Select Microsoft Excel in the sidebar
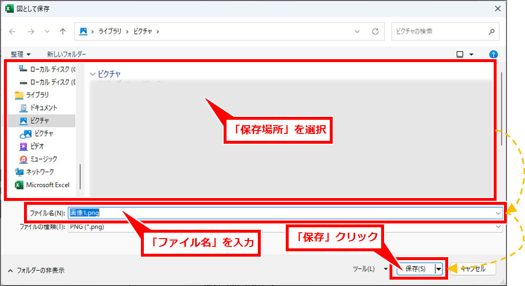525x286 pixels. (x=47, y=185)
